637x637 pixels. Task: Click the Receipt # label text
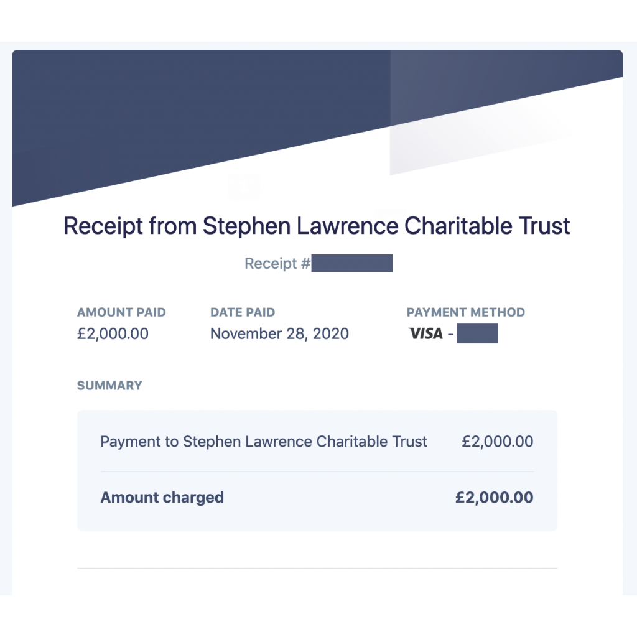277,263
